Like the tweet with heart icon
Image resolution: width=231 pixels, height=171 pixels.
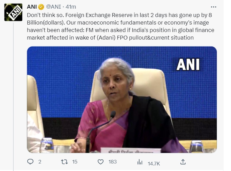(x=100, y=162)
